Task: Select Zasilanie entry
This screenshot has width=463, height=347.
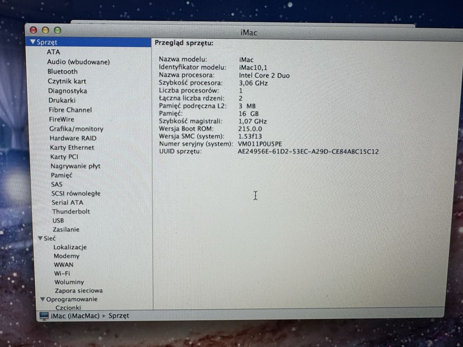Action: 66,229
